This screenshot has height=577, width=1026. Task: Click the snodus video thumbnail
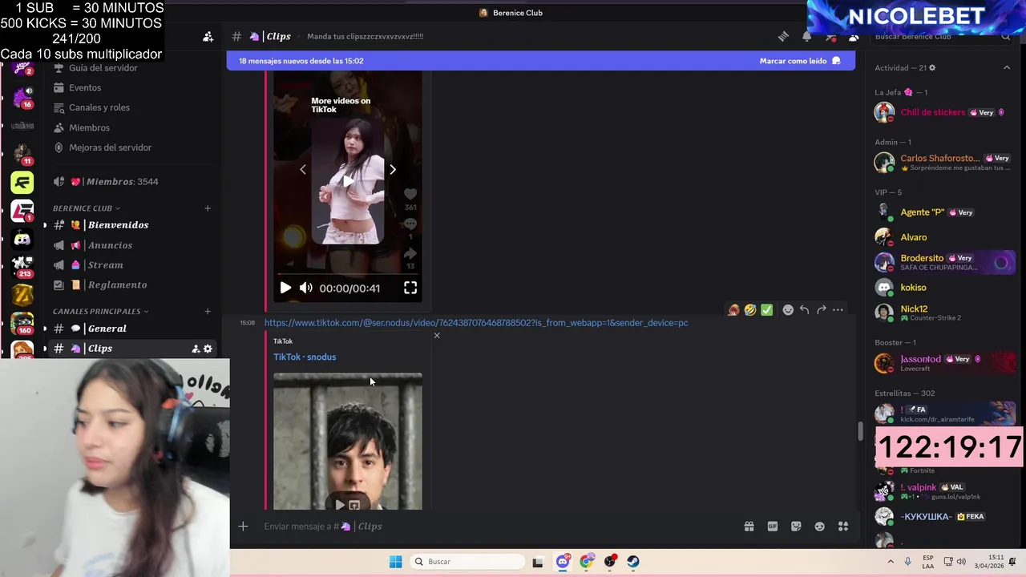pyautogui.click(x=348, y=441)
